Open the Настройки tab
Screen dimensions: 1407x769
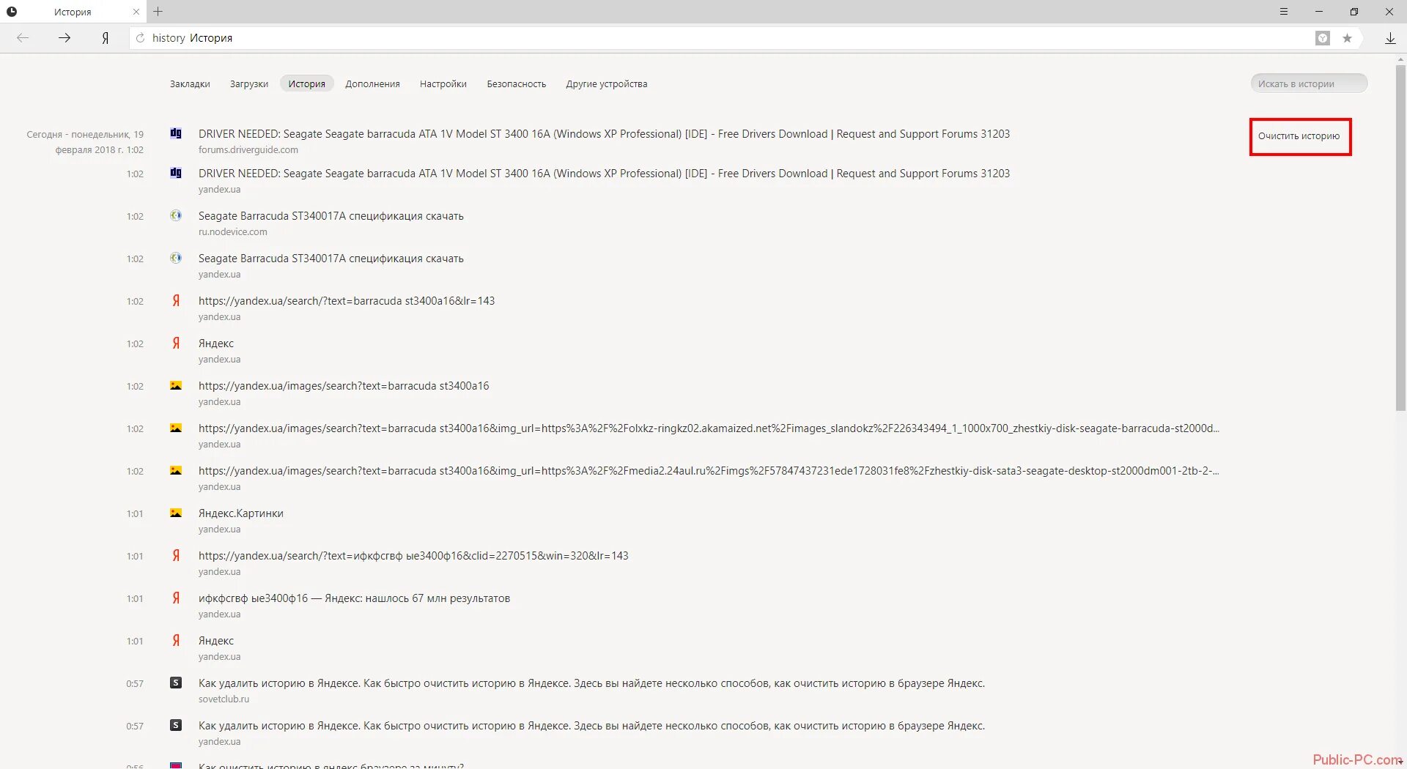point(443,84)
